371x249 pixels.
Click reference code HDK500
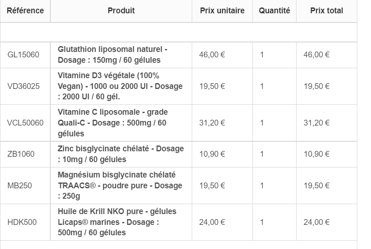pyautogui.click(x=22, y=222)
